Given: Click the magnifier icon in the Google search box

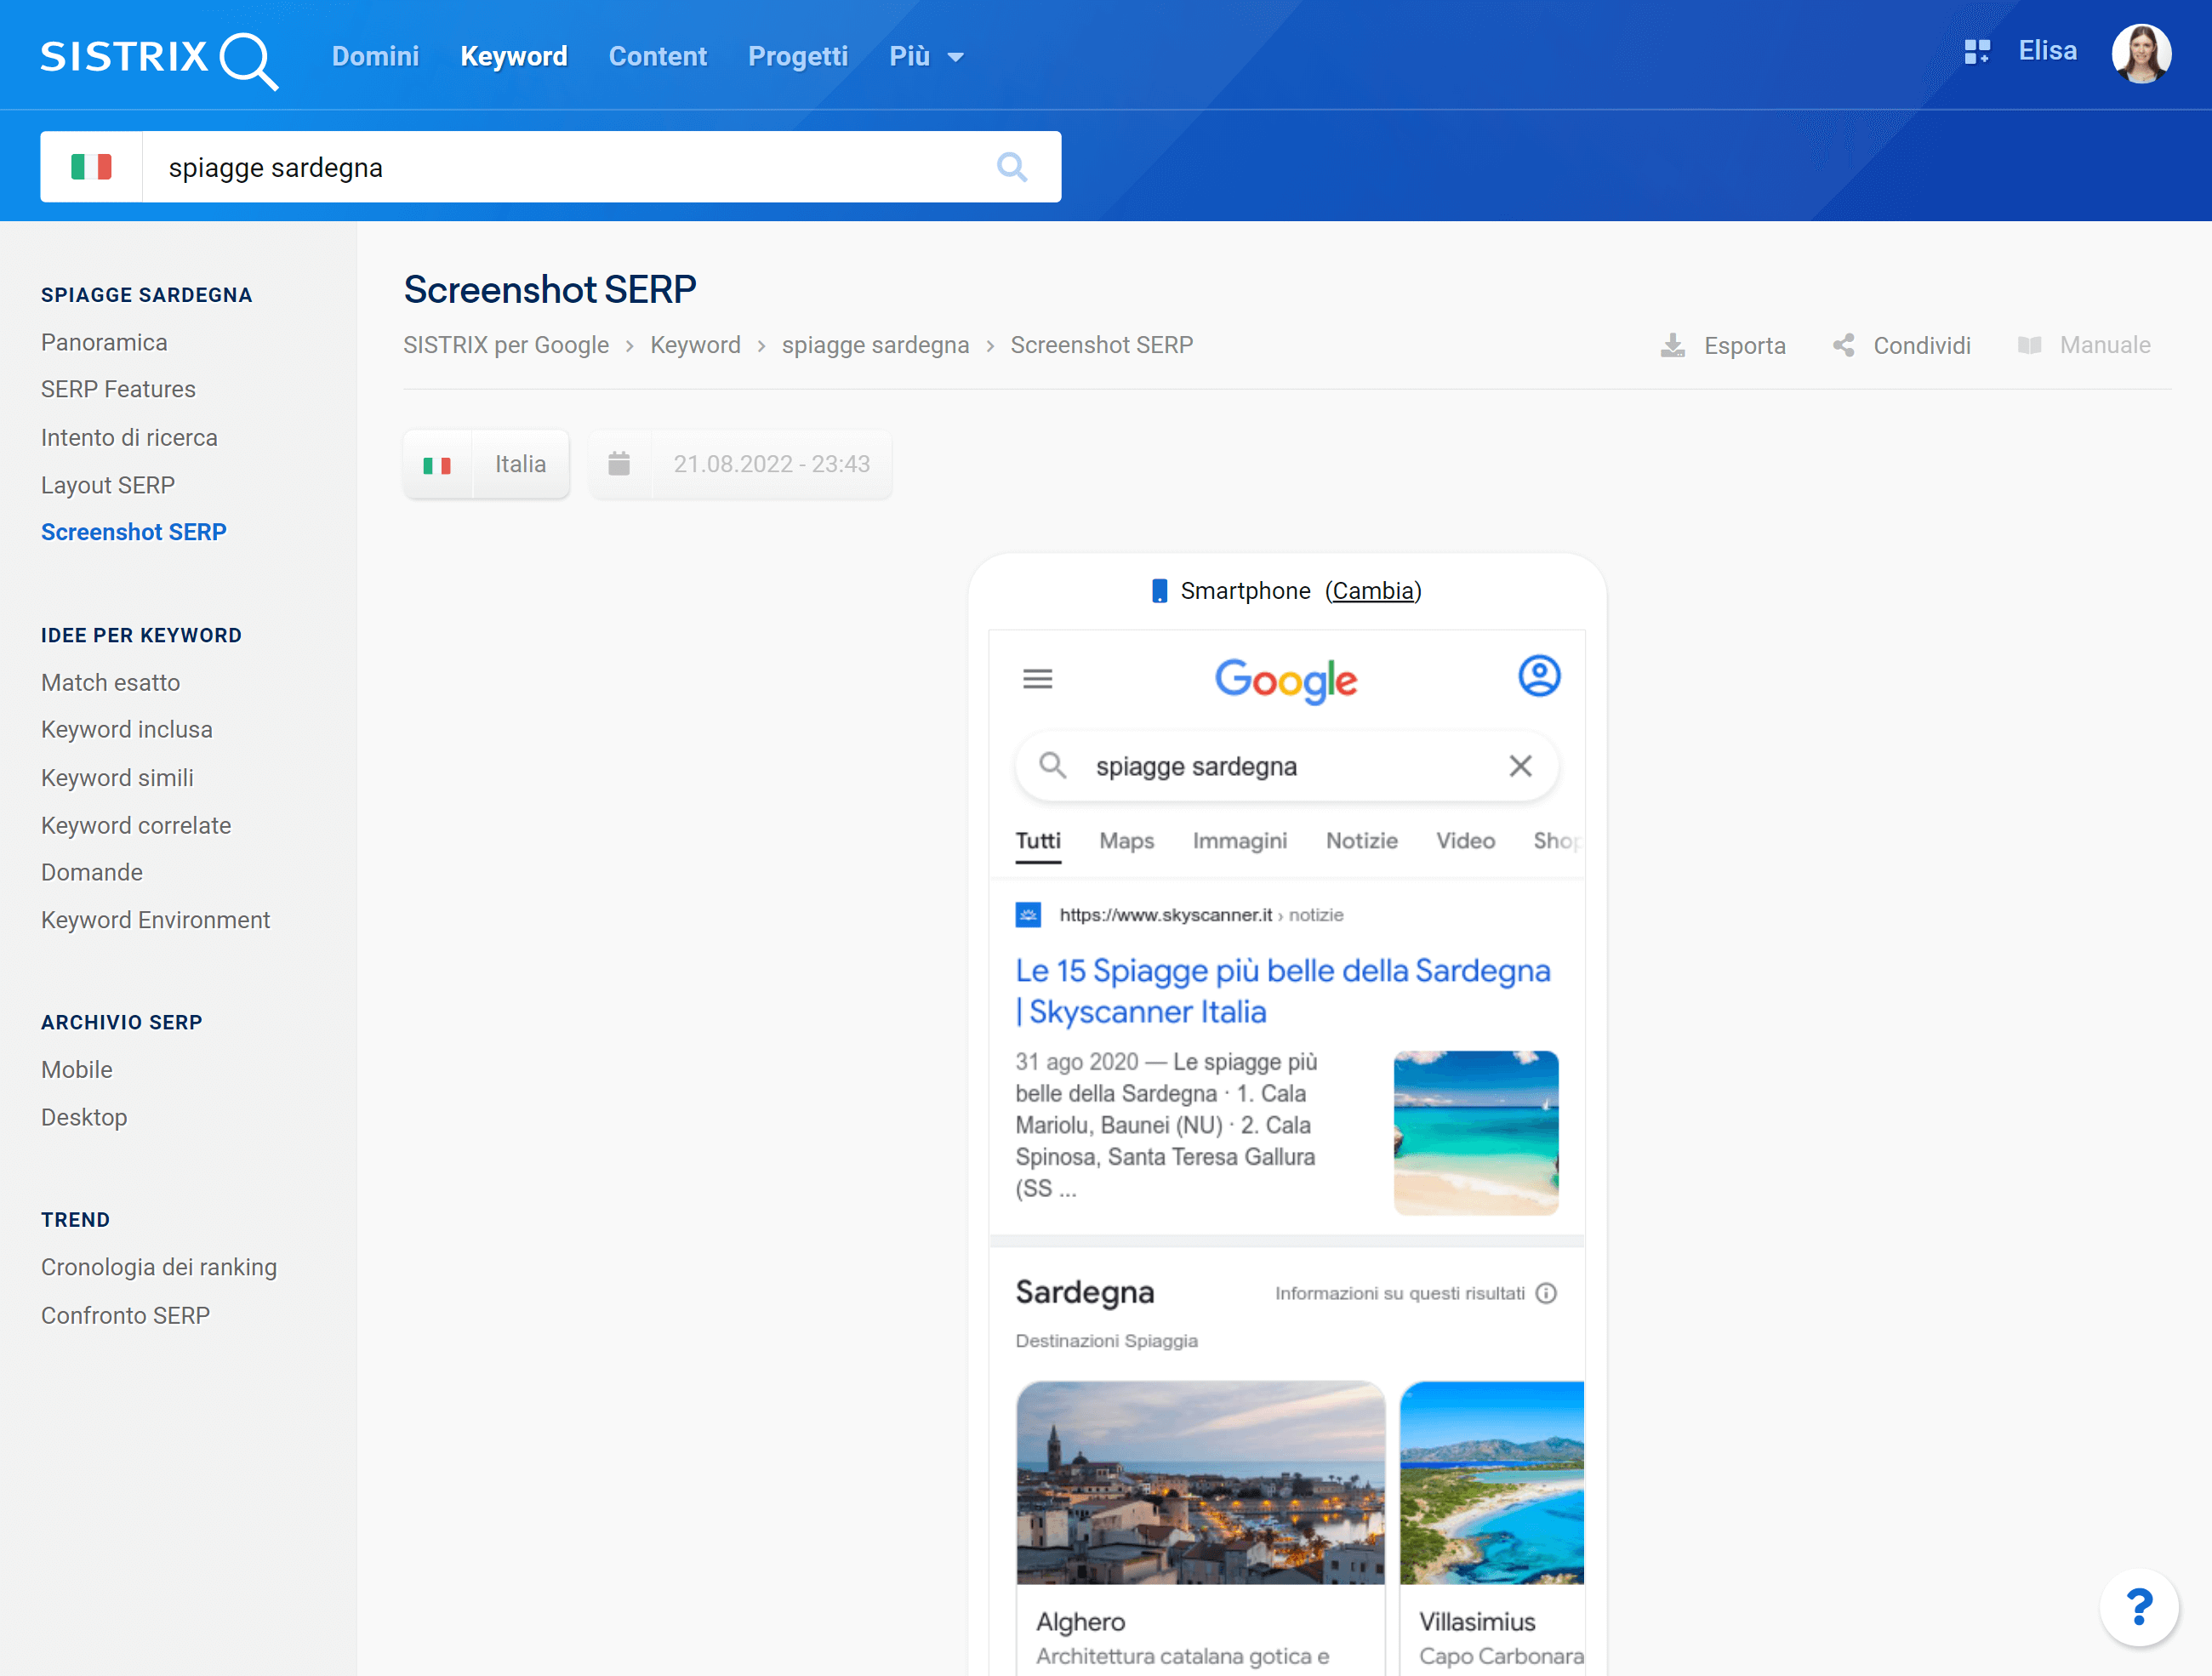Looking at the screenshot, I should pos(1052,766).
